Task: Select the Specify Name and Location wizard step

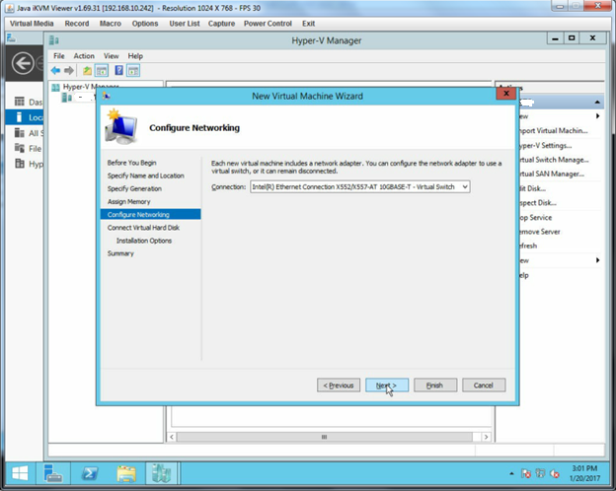Action: pos(146,175)
